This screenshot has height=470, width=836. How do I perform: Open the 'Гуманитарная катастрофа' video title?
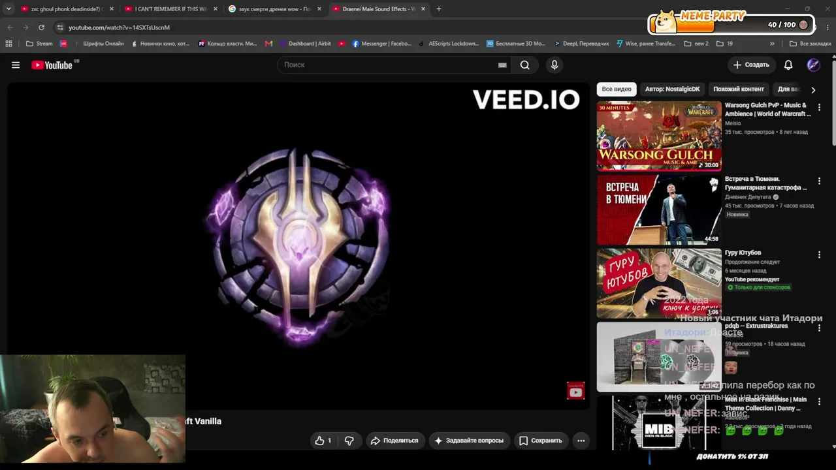(765, 183)
